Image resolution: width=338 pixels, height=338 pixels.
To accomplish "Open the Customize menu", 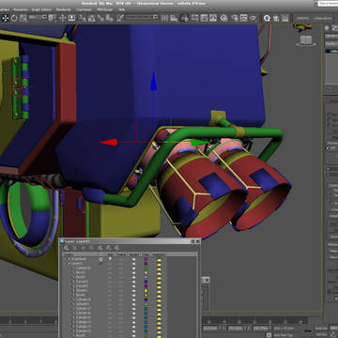I will click(x=84, y=9).
